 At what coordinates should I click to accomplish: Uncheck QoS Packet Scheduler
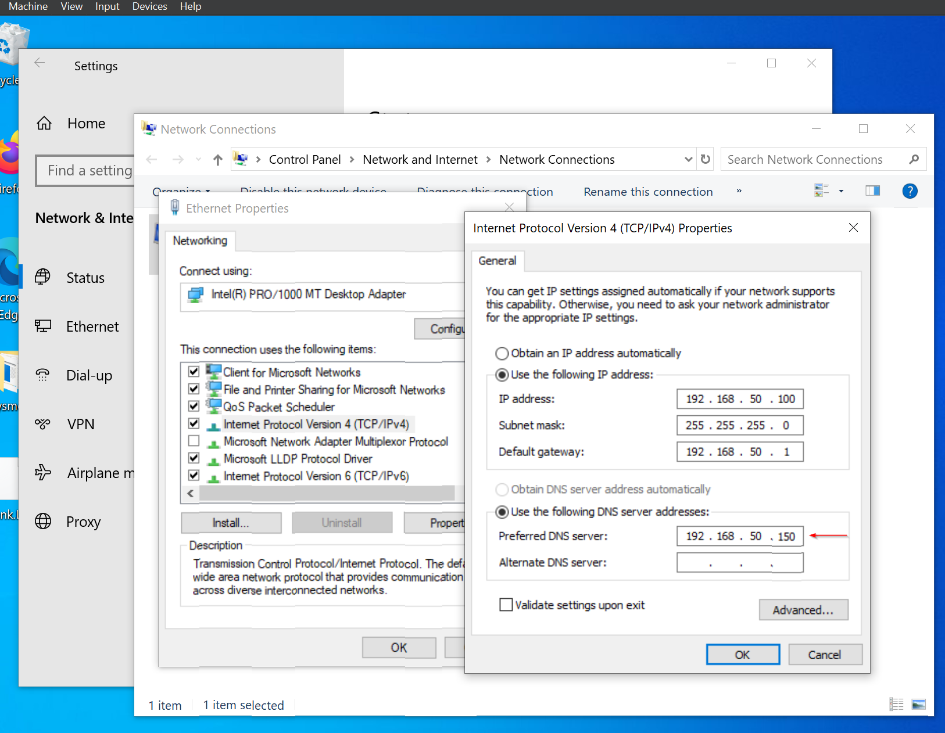(194, 405)
